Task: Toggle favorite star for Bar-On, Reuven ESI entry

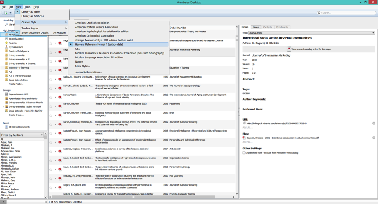Action: click(51, 106)
